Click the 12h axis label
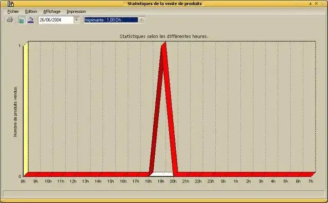 pos(73,181)
